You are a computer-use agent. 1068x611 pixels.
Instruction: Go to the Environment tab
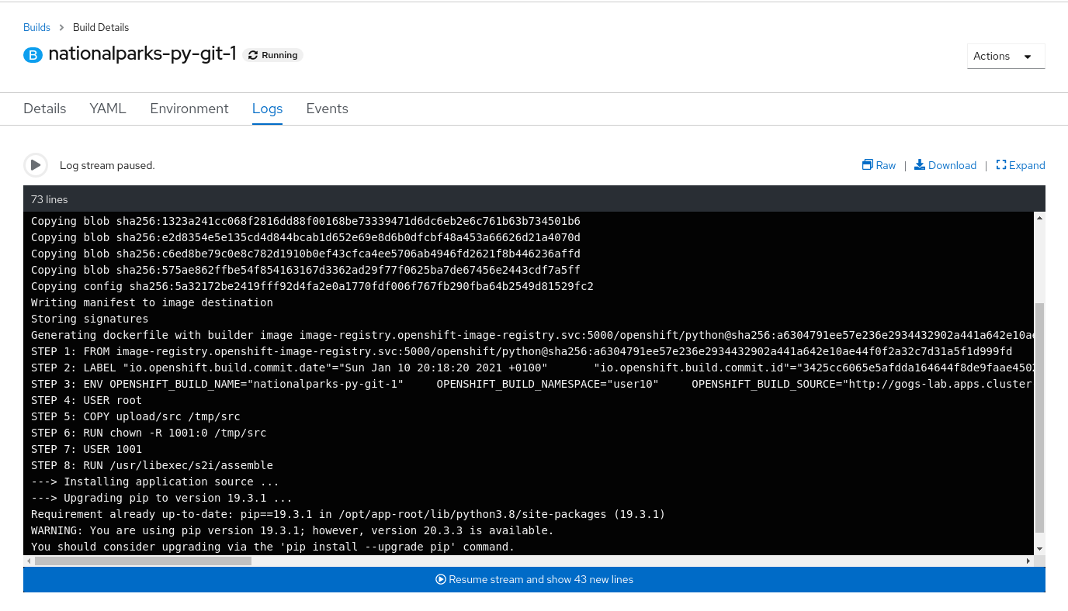coord(189,109)
